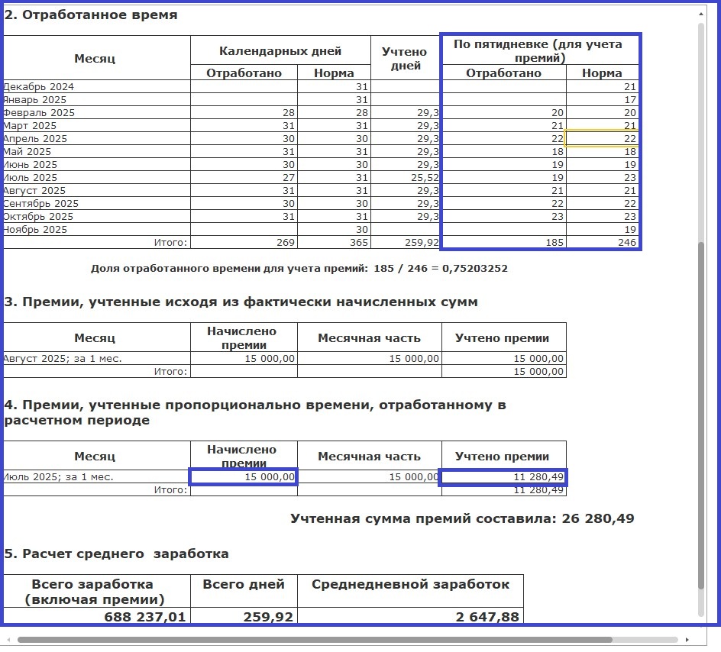Click the Июль 2025 counted days value 25,52
This screenshot has height=652, width=721.
406,178
